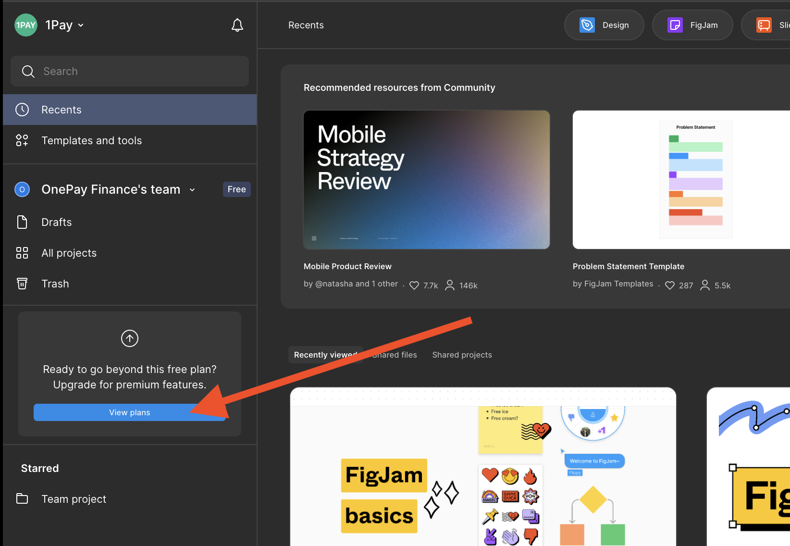Expand the 1Pay account dropdown chevron

pyautogui.click(x=81, y=25)
